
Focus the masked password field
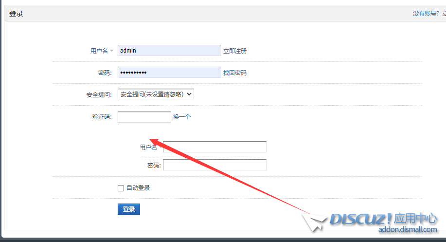169,73
